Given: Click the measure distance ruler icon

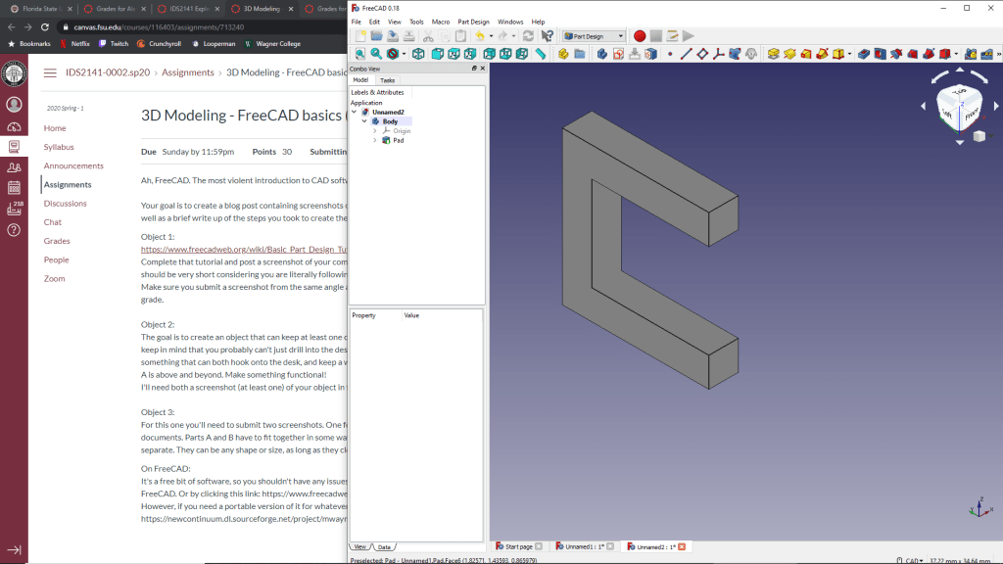Looking at the screenshot, I should (540, 54).
